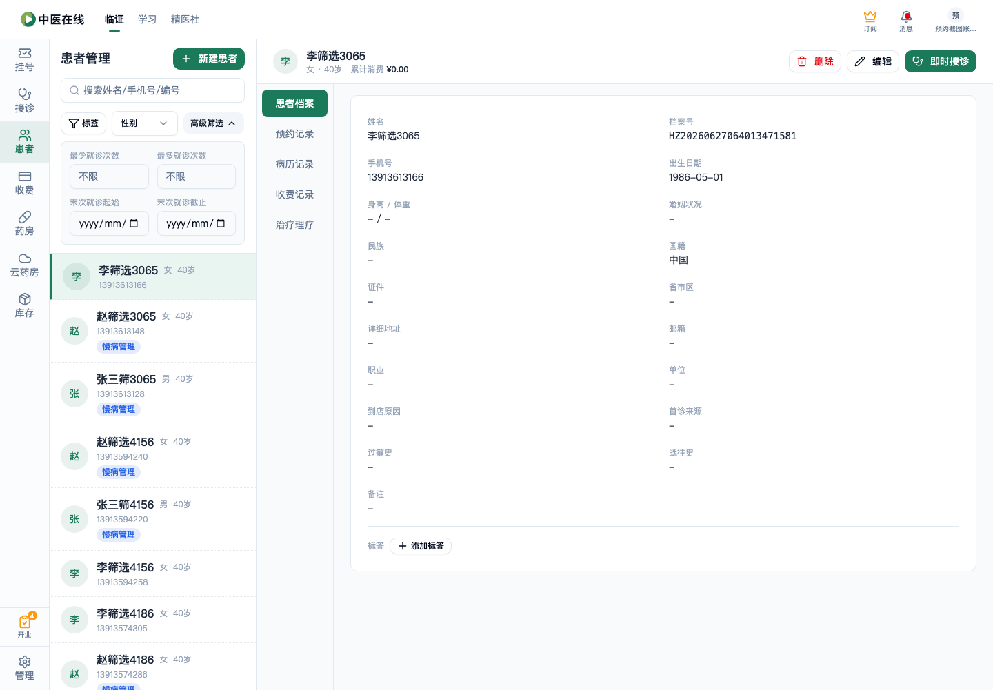The height and width of the screenshot is (690, 993).
Task: Click avatar of 赵筛选4156 row
Action: 74,456
